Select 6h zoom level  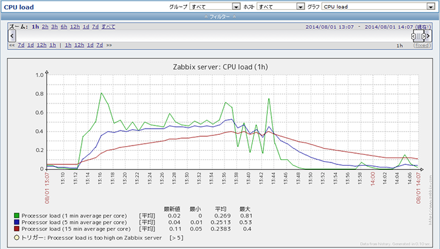click(x=64, y=26)
